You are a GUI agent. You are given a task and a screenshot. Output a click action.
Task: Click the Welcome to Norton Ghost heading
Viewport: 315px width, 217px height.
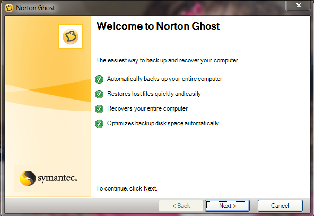pyautogui.click(x=158, y=26)
